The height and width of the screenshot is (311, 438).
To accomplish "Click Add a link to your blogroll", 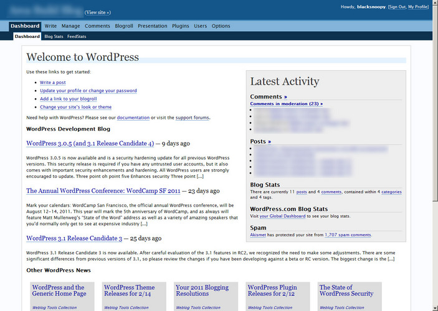I will (69, 99).
